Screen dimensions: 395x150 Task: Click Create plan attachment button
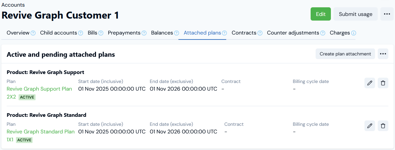point(345,54)
